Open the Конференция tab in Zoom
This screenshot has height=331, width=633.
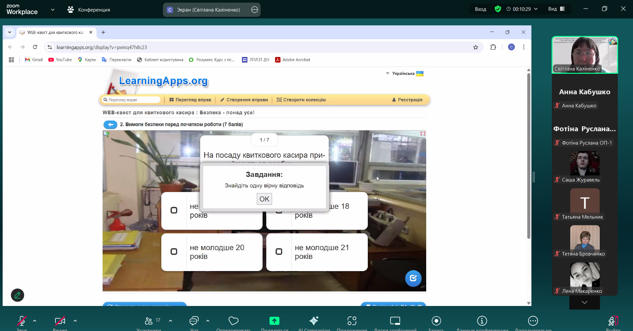tap(89, 10)
